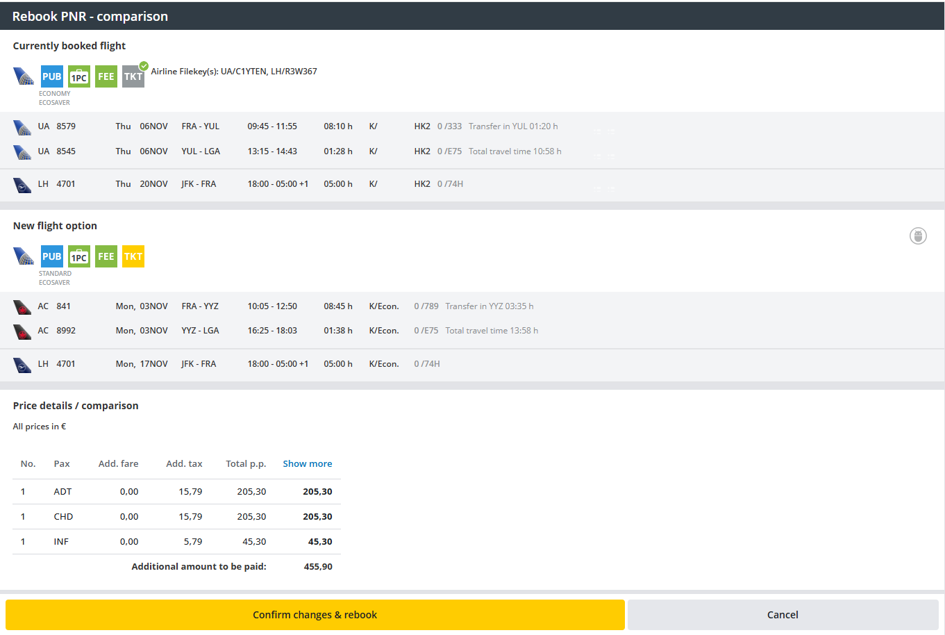The image size is (945, 635).
Task: Click 1PC baggage icon in new flight option
Action: click(79, 256)
